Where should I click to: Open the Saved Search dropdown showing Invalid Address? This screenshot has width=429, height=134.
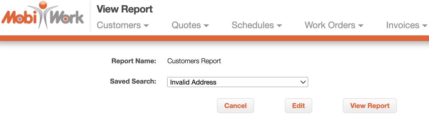coord(237,82)
